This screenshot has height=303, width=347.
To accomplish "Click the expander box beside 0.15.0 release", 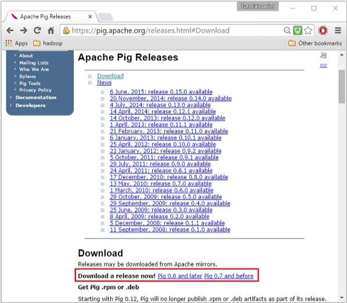I will 103,92.
